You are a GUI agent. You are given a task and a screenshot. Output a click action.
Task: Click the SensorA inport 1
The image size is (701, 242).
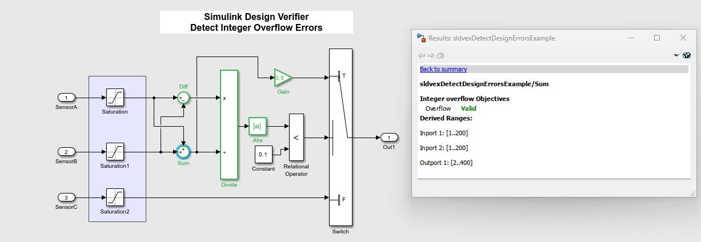pos(66,98)
